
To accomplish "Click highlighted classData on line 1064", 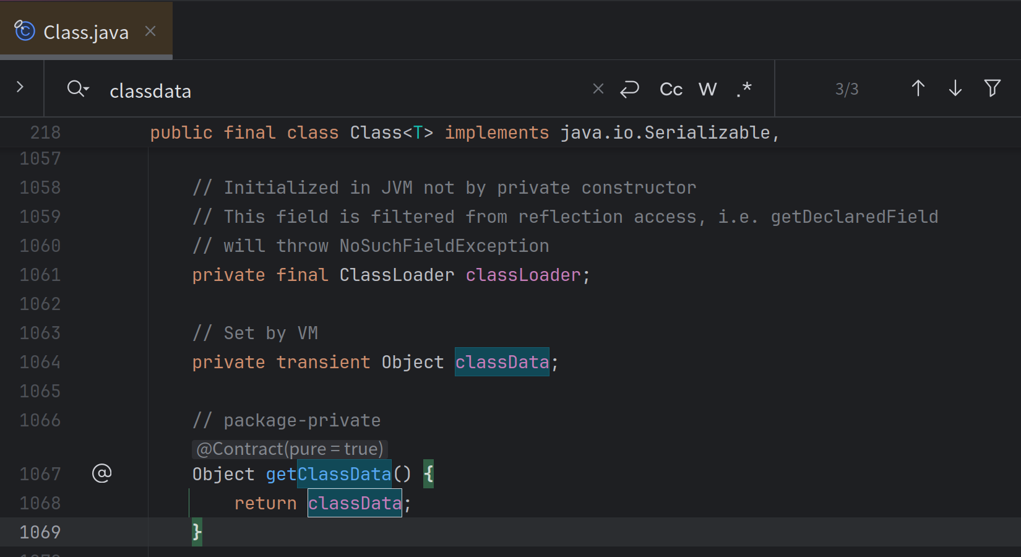I will coord(502,362).
